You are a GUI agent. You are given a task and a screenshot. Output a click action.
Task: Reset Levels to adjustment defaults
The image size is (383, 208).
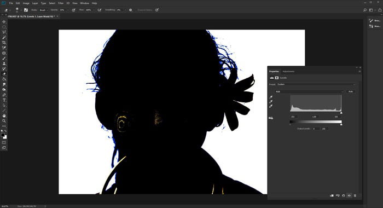[344, 195]
